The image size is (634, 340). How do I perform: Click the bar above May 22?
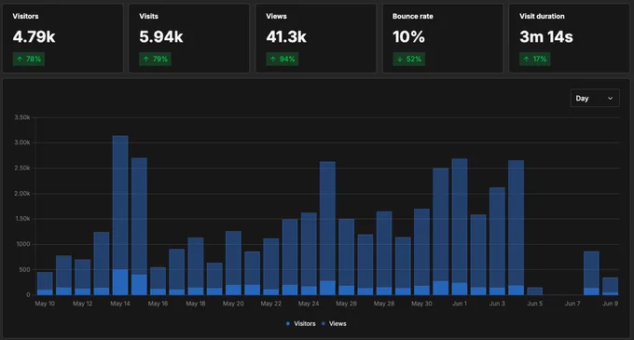(x=271, y=266)
